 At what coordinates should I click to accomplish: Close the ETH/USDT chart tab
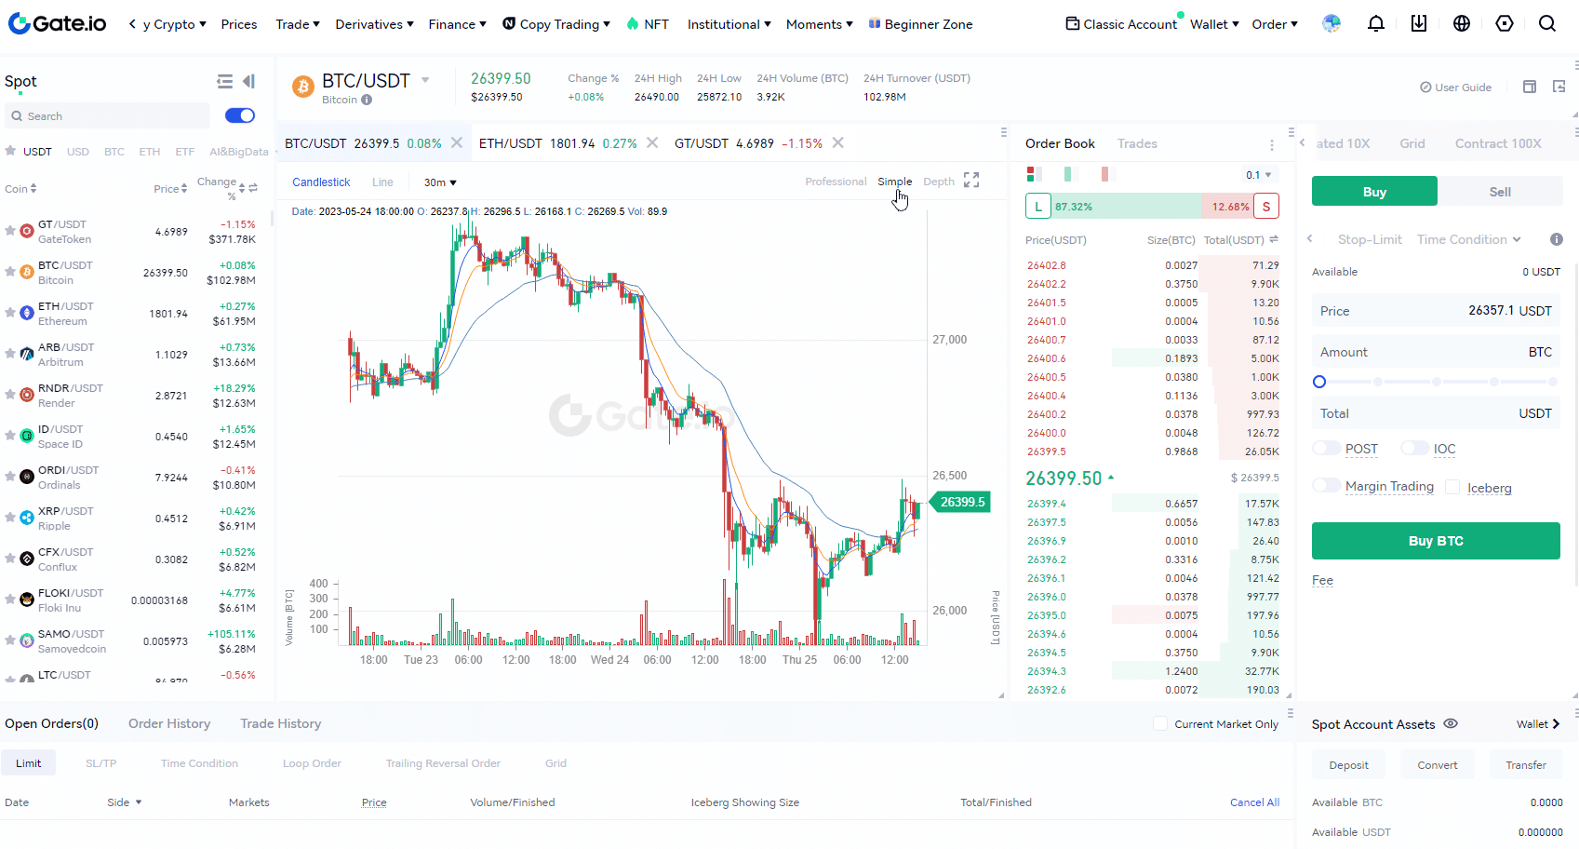pos(652,143)
